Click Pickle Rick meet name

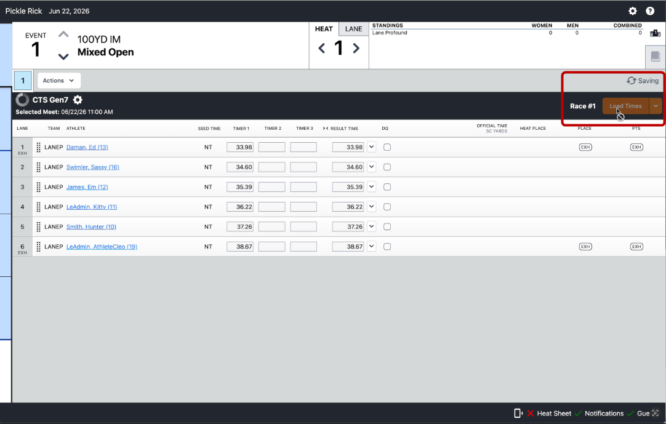click(23, 11)
